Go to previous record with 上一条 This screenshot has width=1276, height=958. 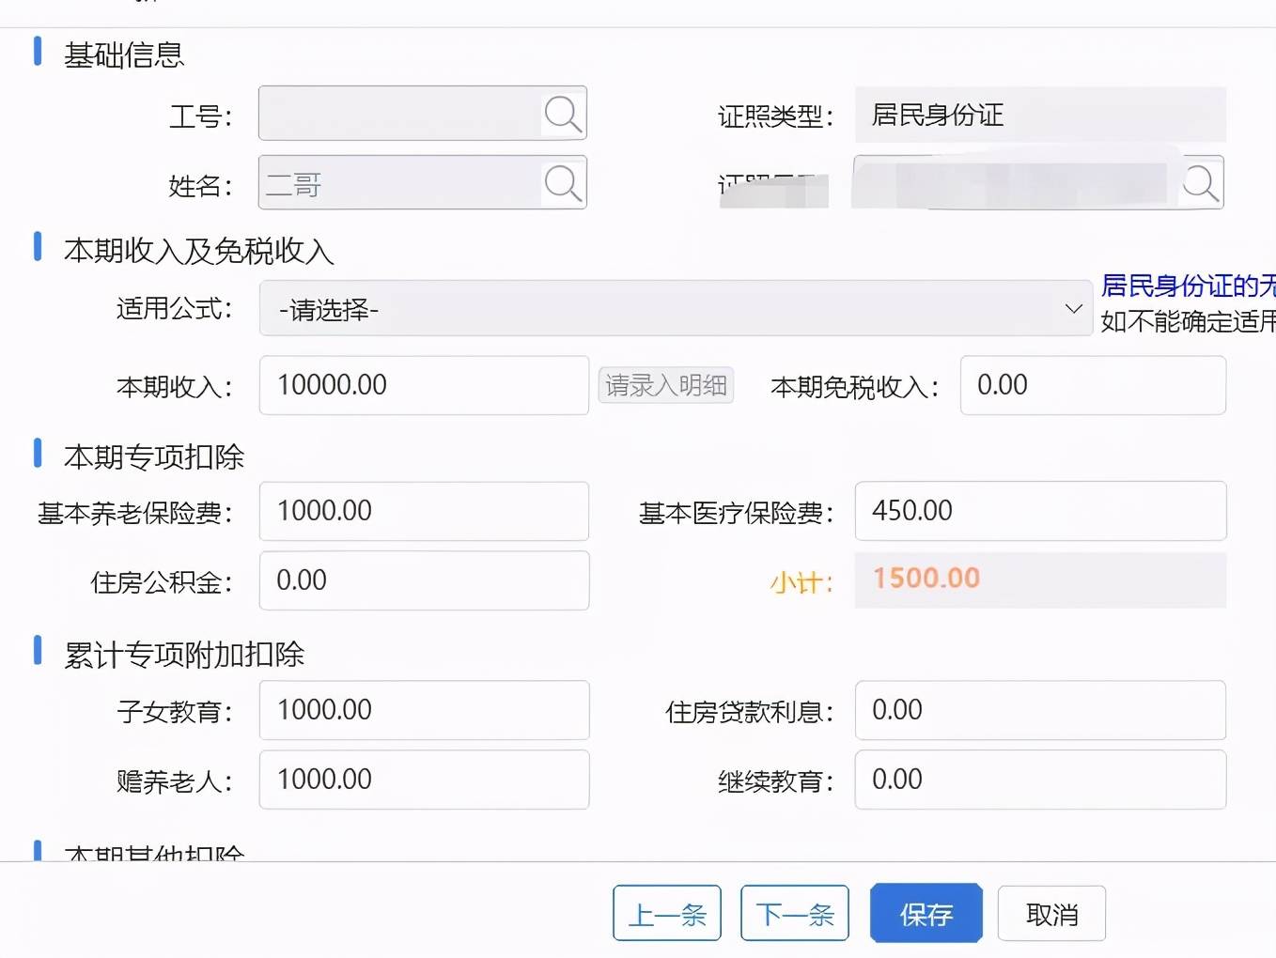click(667, 913)
